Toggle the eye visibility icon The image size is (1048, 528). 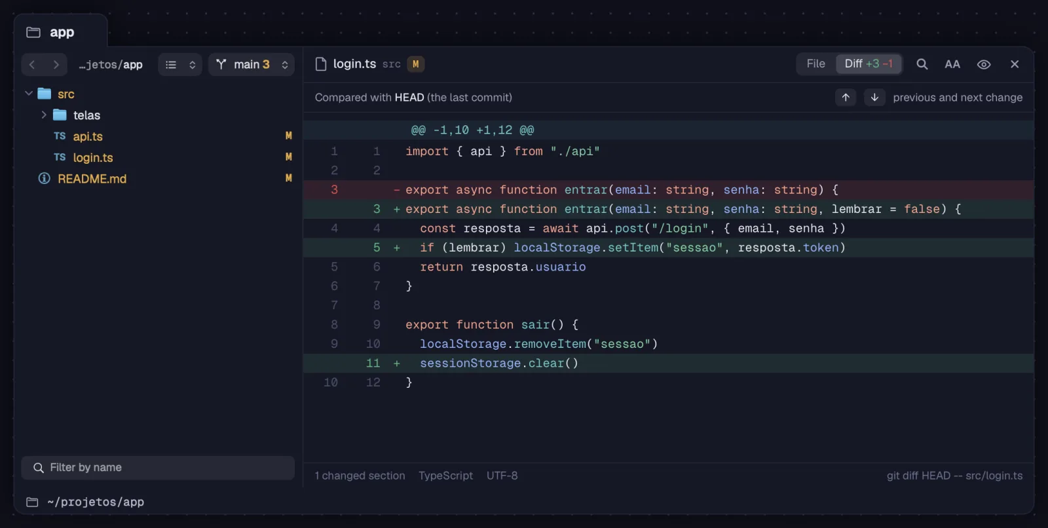click(984, 64)
